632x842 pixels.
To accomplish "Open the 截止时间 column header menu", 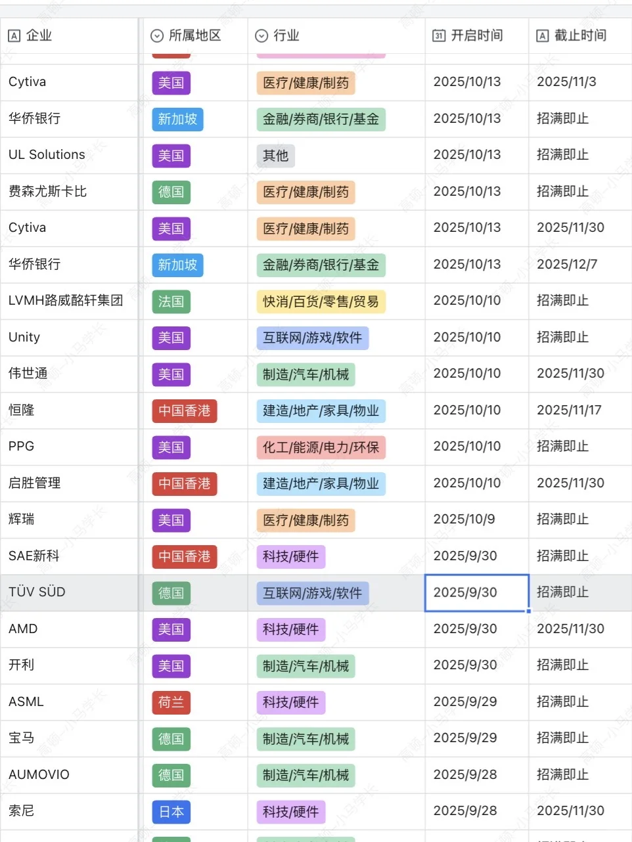I will pos(580,36).
